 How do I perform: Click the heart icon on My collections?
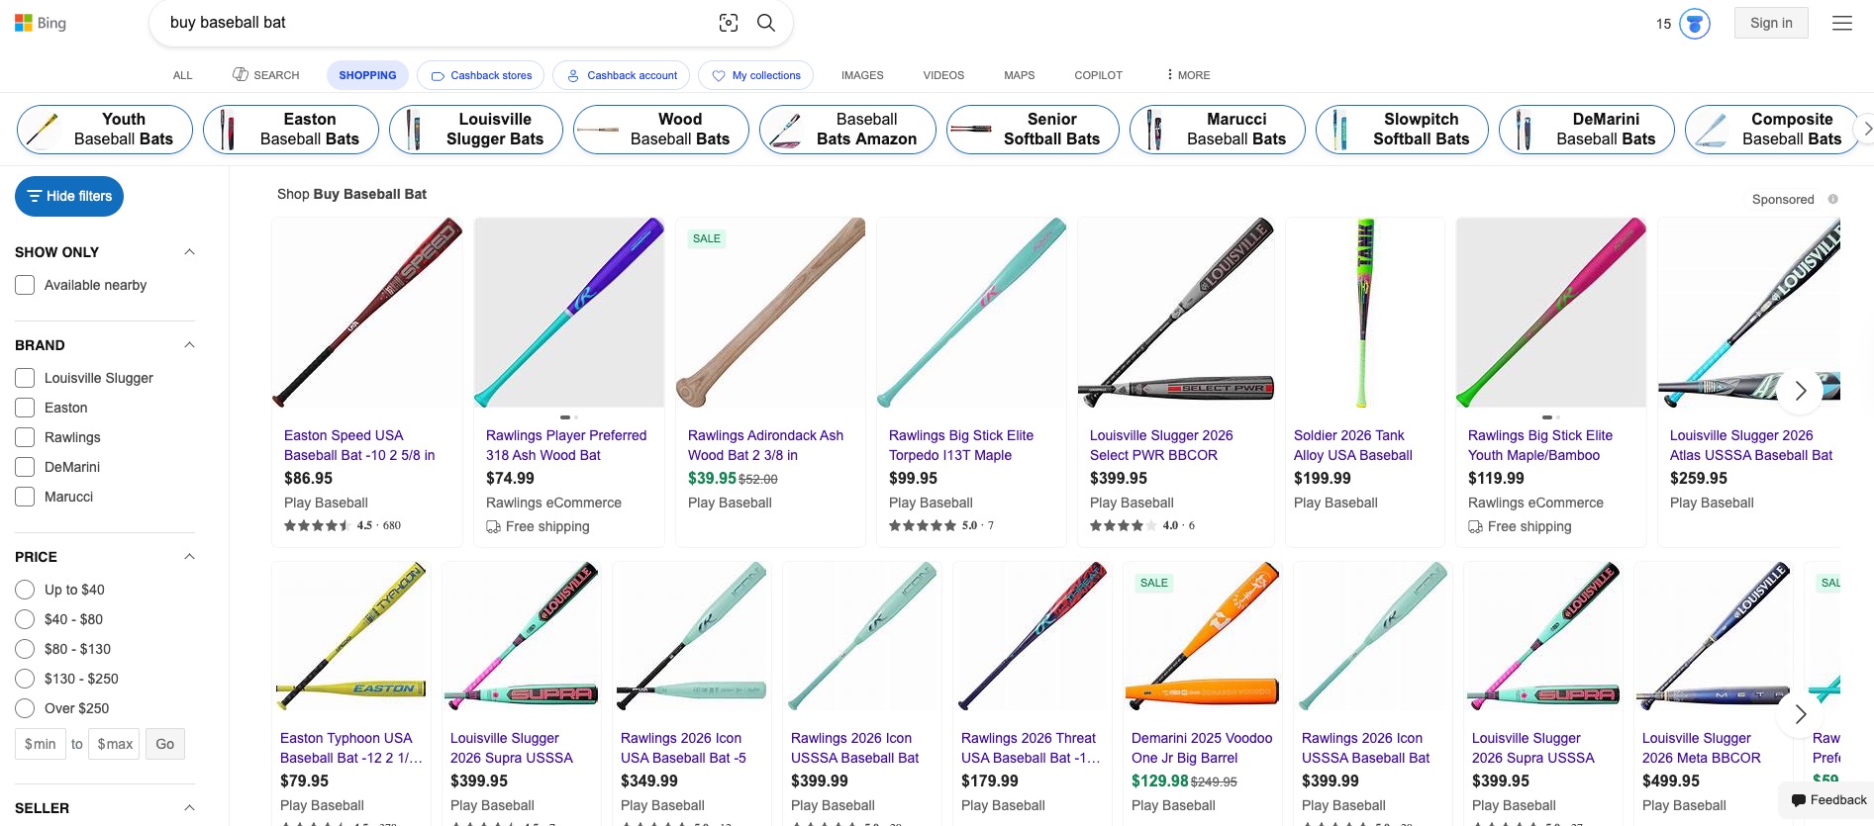point(718,75)
